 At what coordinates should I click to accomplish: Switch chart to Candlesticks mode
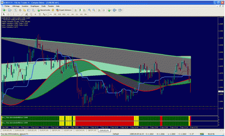(x=80, y=10)
